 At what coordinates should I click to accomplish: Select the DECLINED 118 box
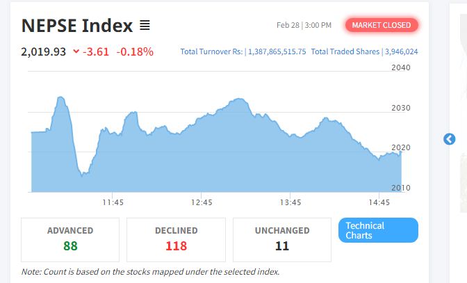176,240
